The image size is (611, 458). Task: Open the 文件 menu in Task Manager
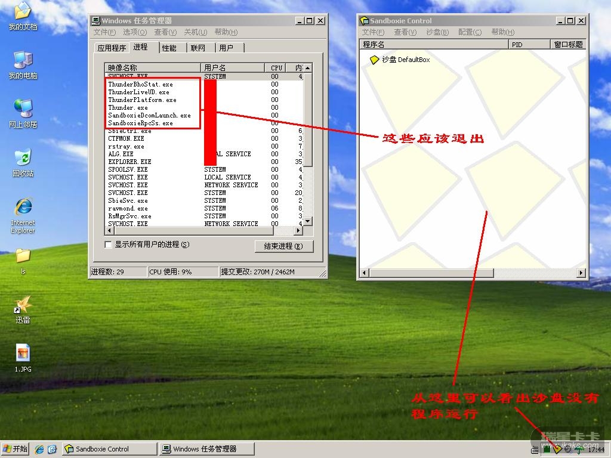point(104,32)
